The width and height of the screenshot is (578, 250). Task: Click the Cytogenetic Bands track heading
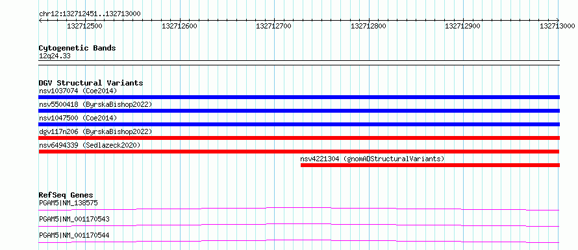pos(77,48)
